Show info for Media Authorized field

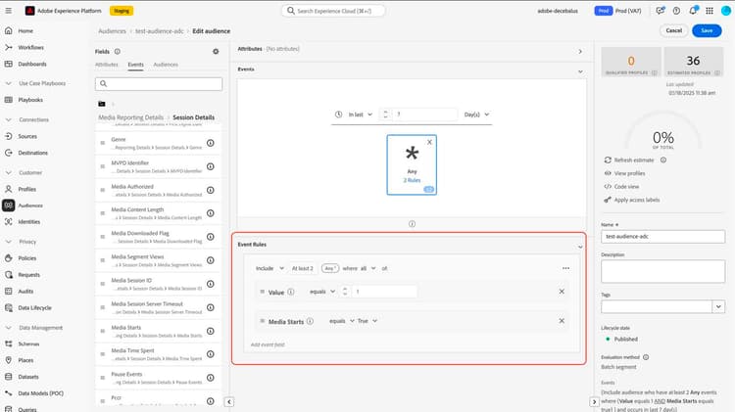(211, 190)
